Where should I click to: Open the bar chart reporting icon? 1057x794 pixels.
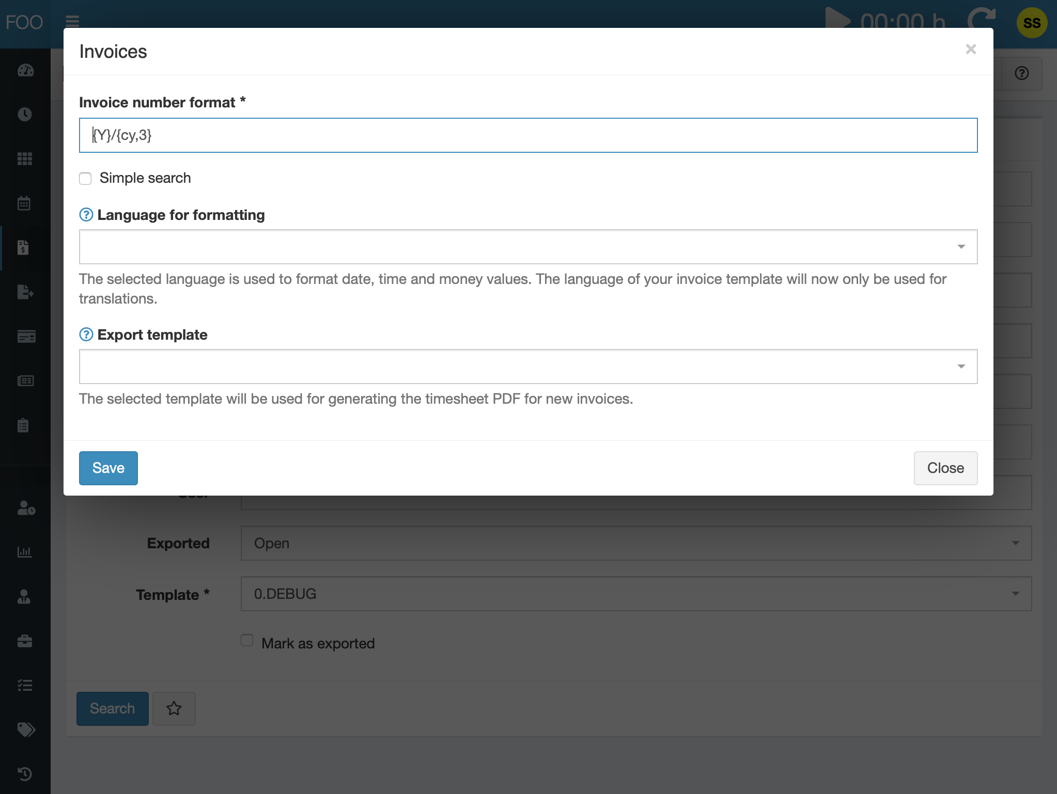click(x=25, y=552)
